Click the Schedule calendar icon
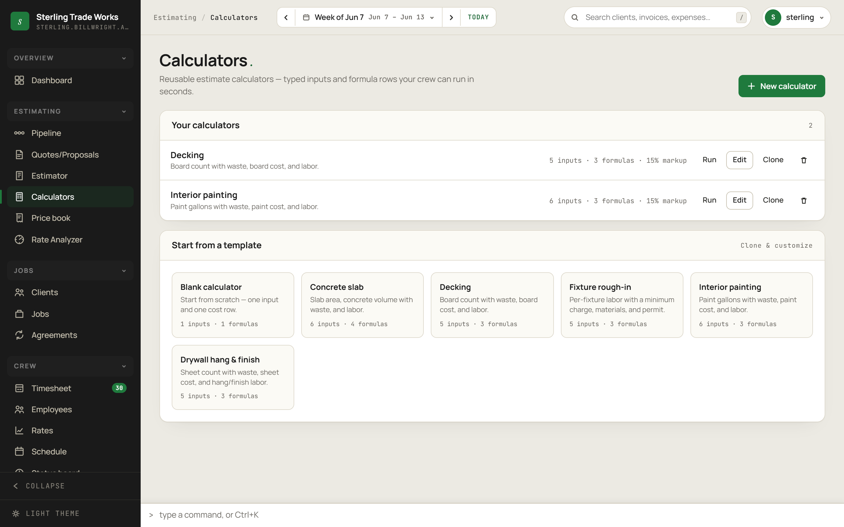Screen dimensions: 844x527 tap(19, 452)
